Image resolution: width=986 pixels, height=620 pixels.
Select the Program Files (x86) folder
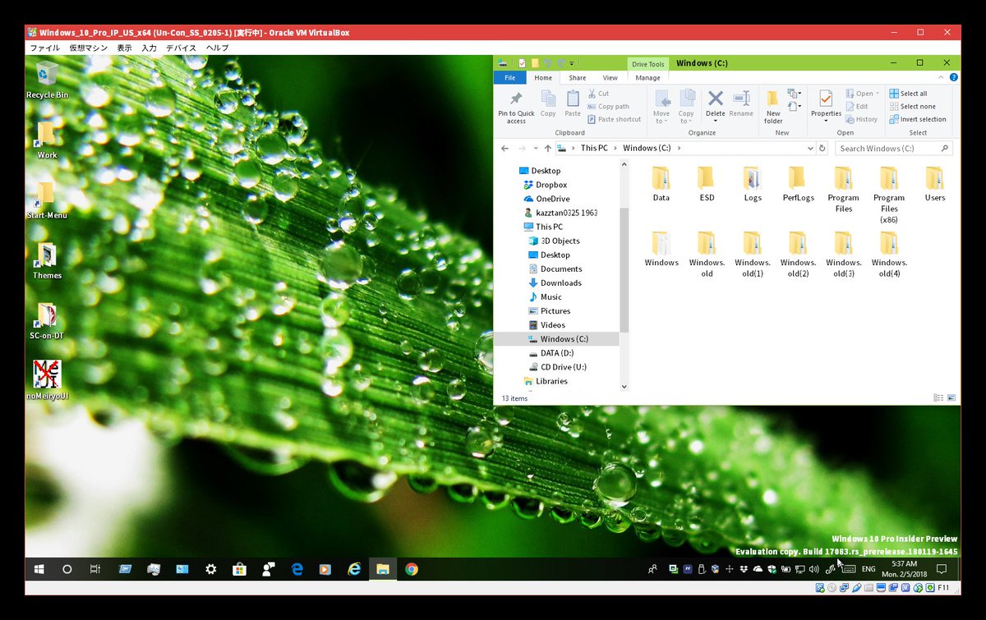point(889,195)
